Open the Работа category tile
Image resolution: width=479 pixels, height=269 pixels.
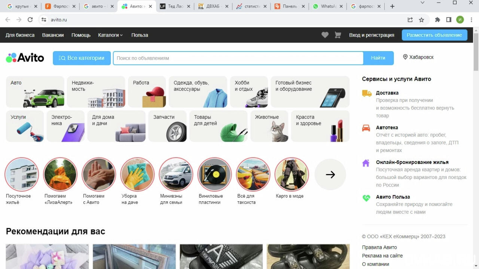pos(147,92)
